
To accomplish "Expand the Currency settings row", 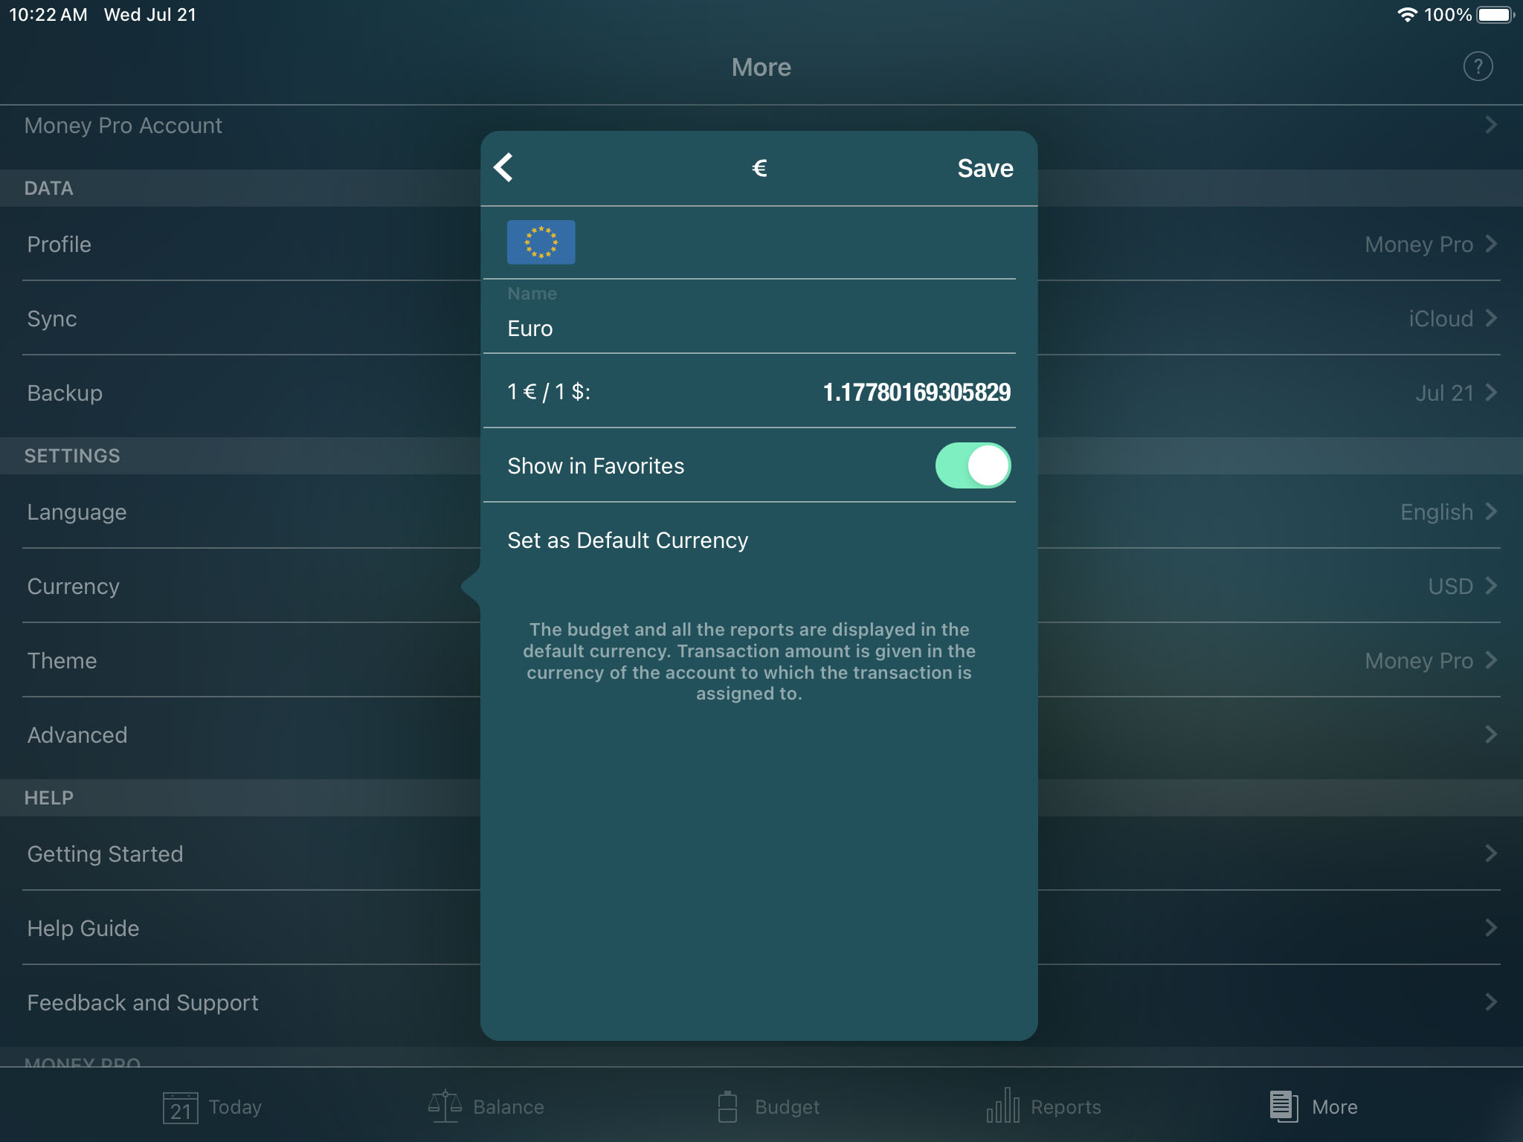I will 761,587.
